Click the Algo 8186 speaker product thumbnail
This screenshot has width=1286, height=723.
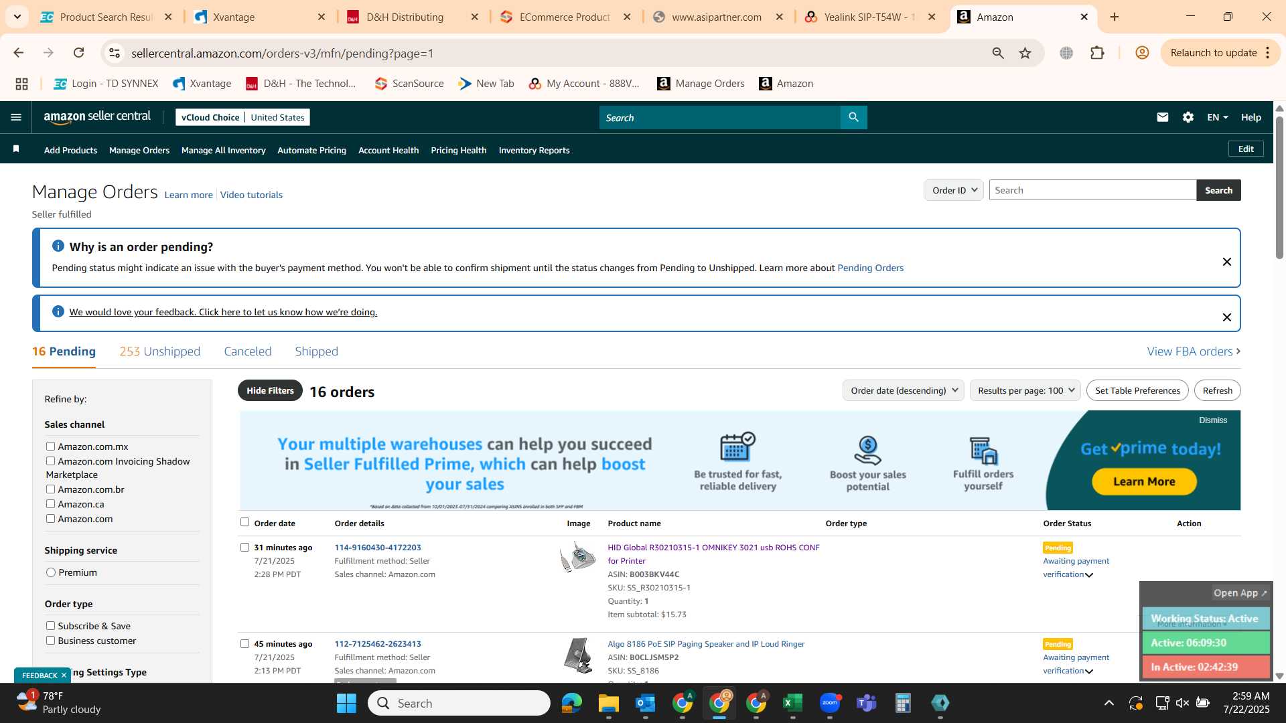coord(577,655)
